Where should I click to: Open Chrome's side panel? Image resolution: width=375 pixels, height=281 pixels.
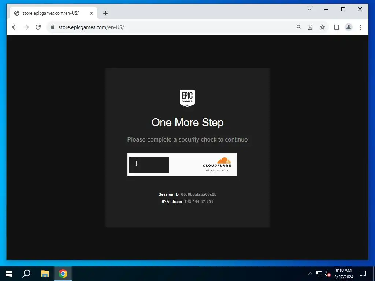337,27
